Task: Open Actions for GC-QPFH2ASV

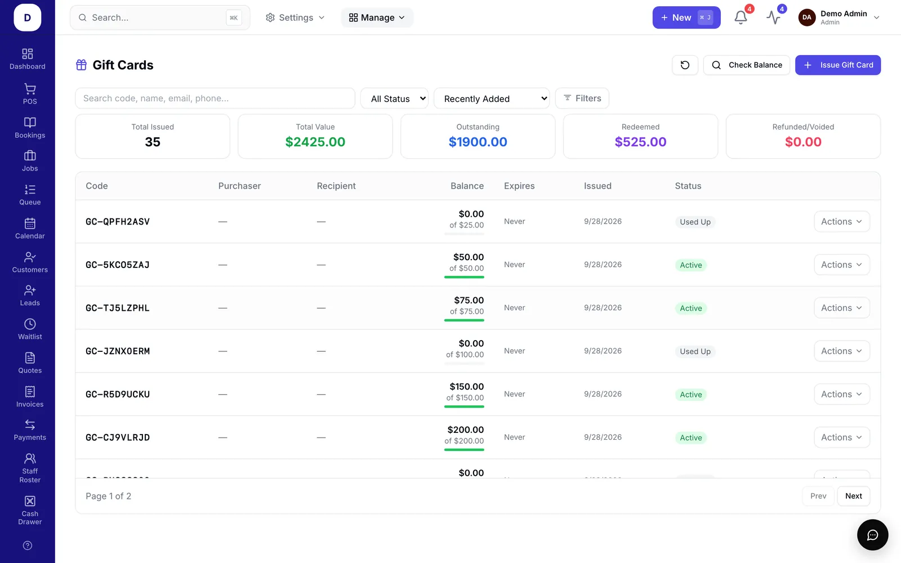Action: tap(841, 221)
